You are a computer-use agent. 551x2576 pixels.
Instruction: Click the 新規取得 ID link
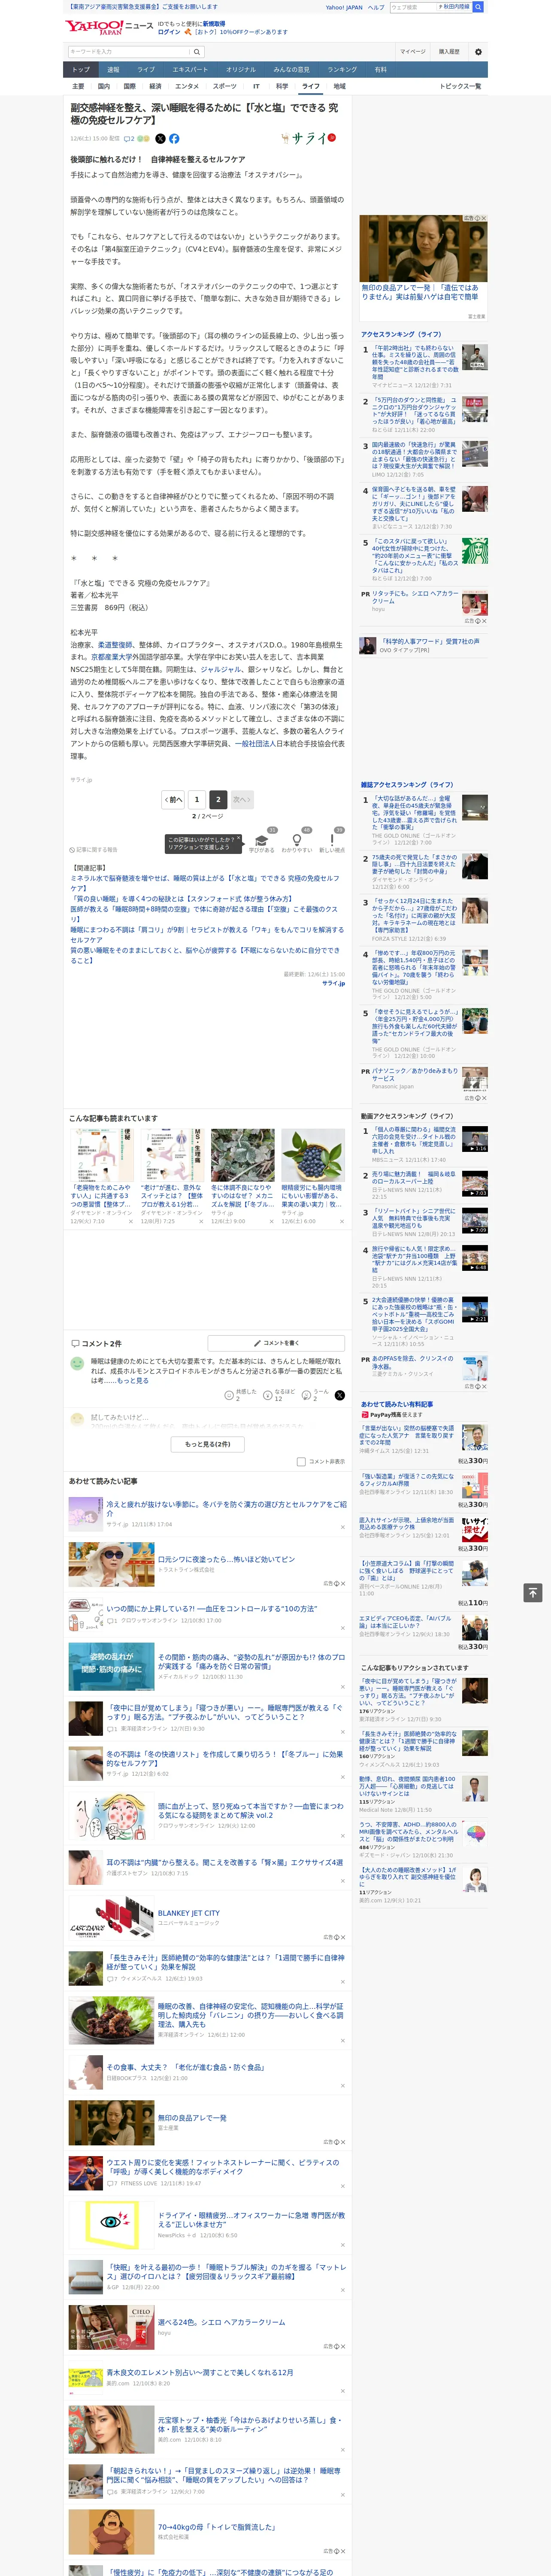click(x=214, y=23)
